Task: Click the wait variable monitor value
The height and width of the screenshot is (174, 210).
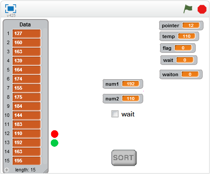Action: (x=185, y=60)
